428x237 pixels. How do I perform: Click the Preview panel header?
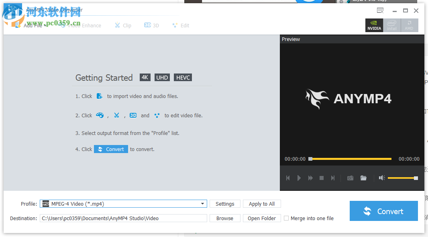[x=352, y=39]
